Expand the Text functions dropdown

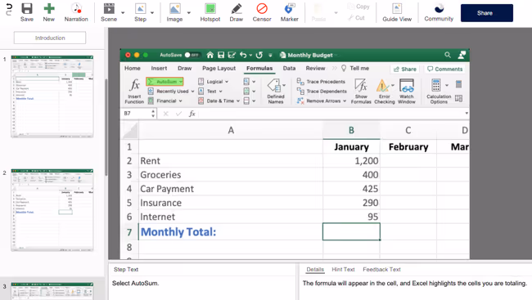click(220, 92)
